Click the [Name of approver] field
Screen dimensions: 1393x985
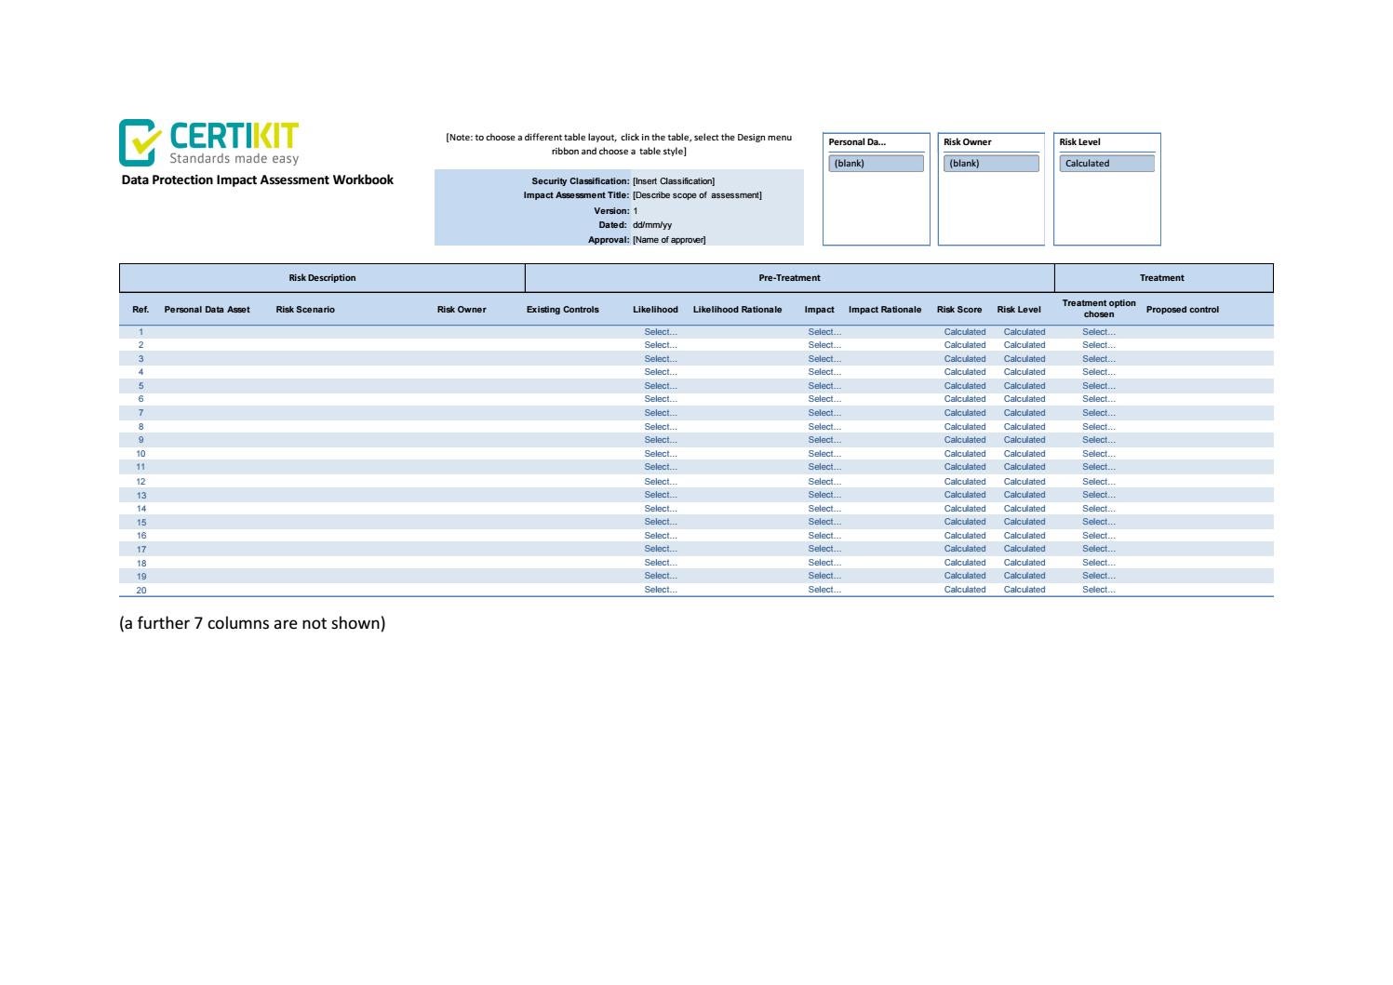click(669, 239)
